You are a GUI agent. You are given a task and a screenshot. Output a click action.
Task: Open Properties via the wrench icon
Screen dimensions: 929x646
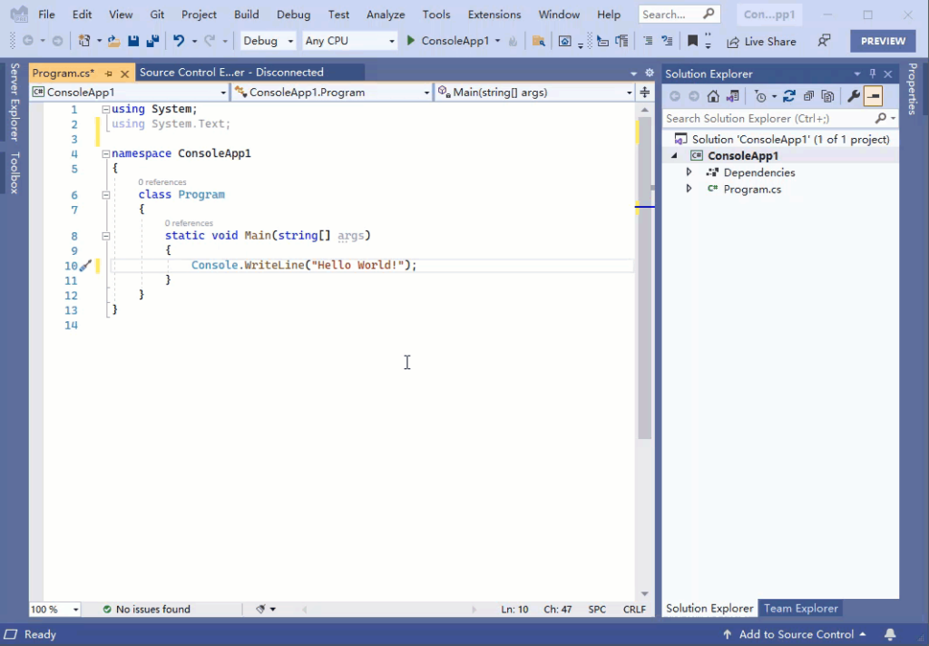point(854,95)
